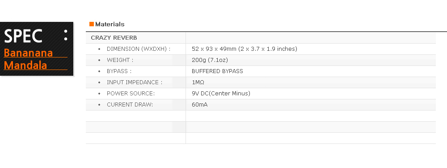The width and height of the screenshot is (447, 168).
Task: Select the CRAZY REVERB table header
Action: click(114, 38)
